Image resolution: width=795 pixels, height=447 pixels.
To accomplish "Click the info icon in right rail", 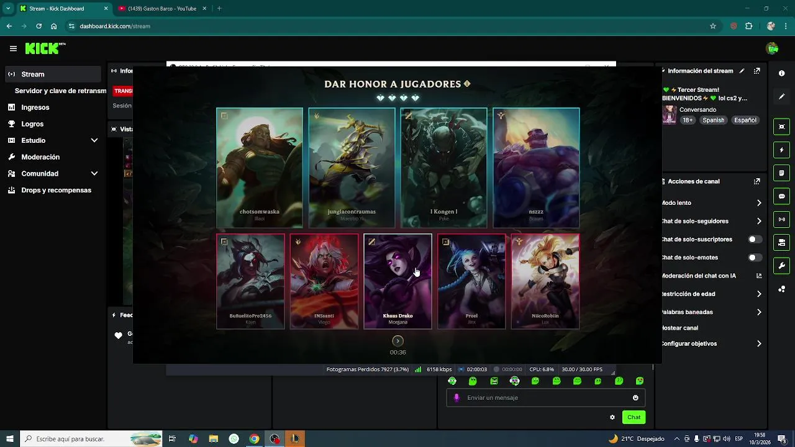I will tap(781, 73).
